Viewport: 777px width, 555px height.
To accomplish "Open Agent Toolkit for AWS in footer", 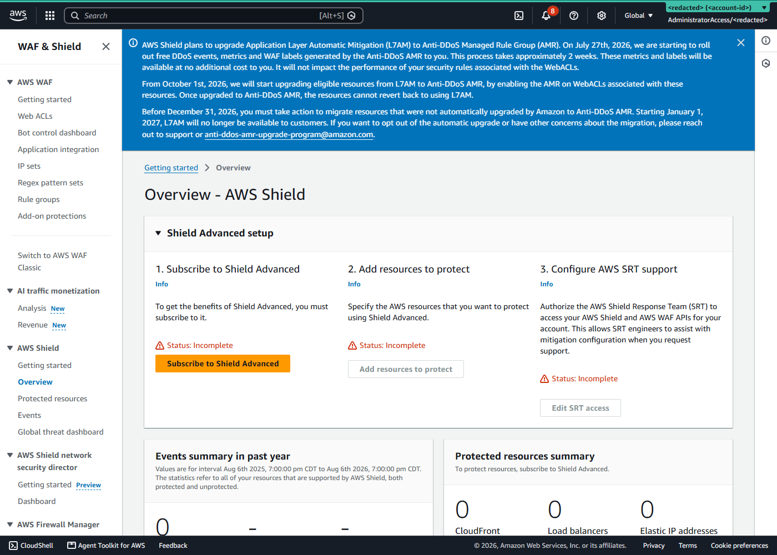I will coord(106,546).
